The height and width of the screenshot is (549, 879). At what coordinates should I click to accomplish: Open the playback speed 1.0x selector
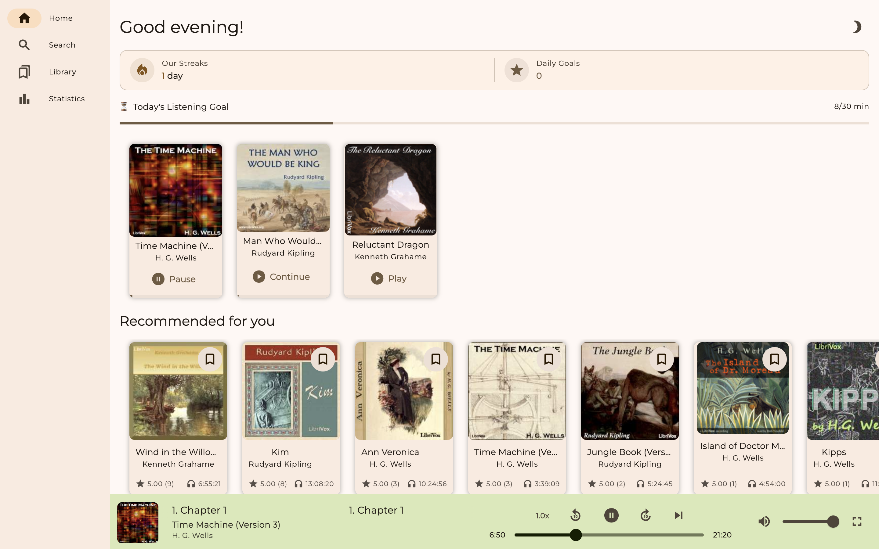pyautogui.click(x=542, y=515)
